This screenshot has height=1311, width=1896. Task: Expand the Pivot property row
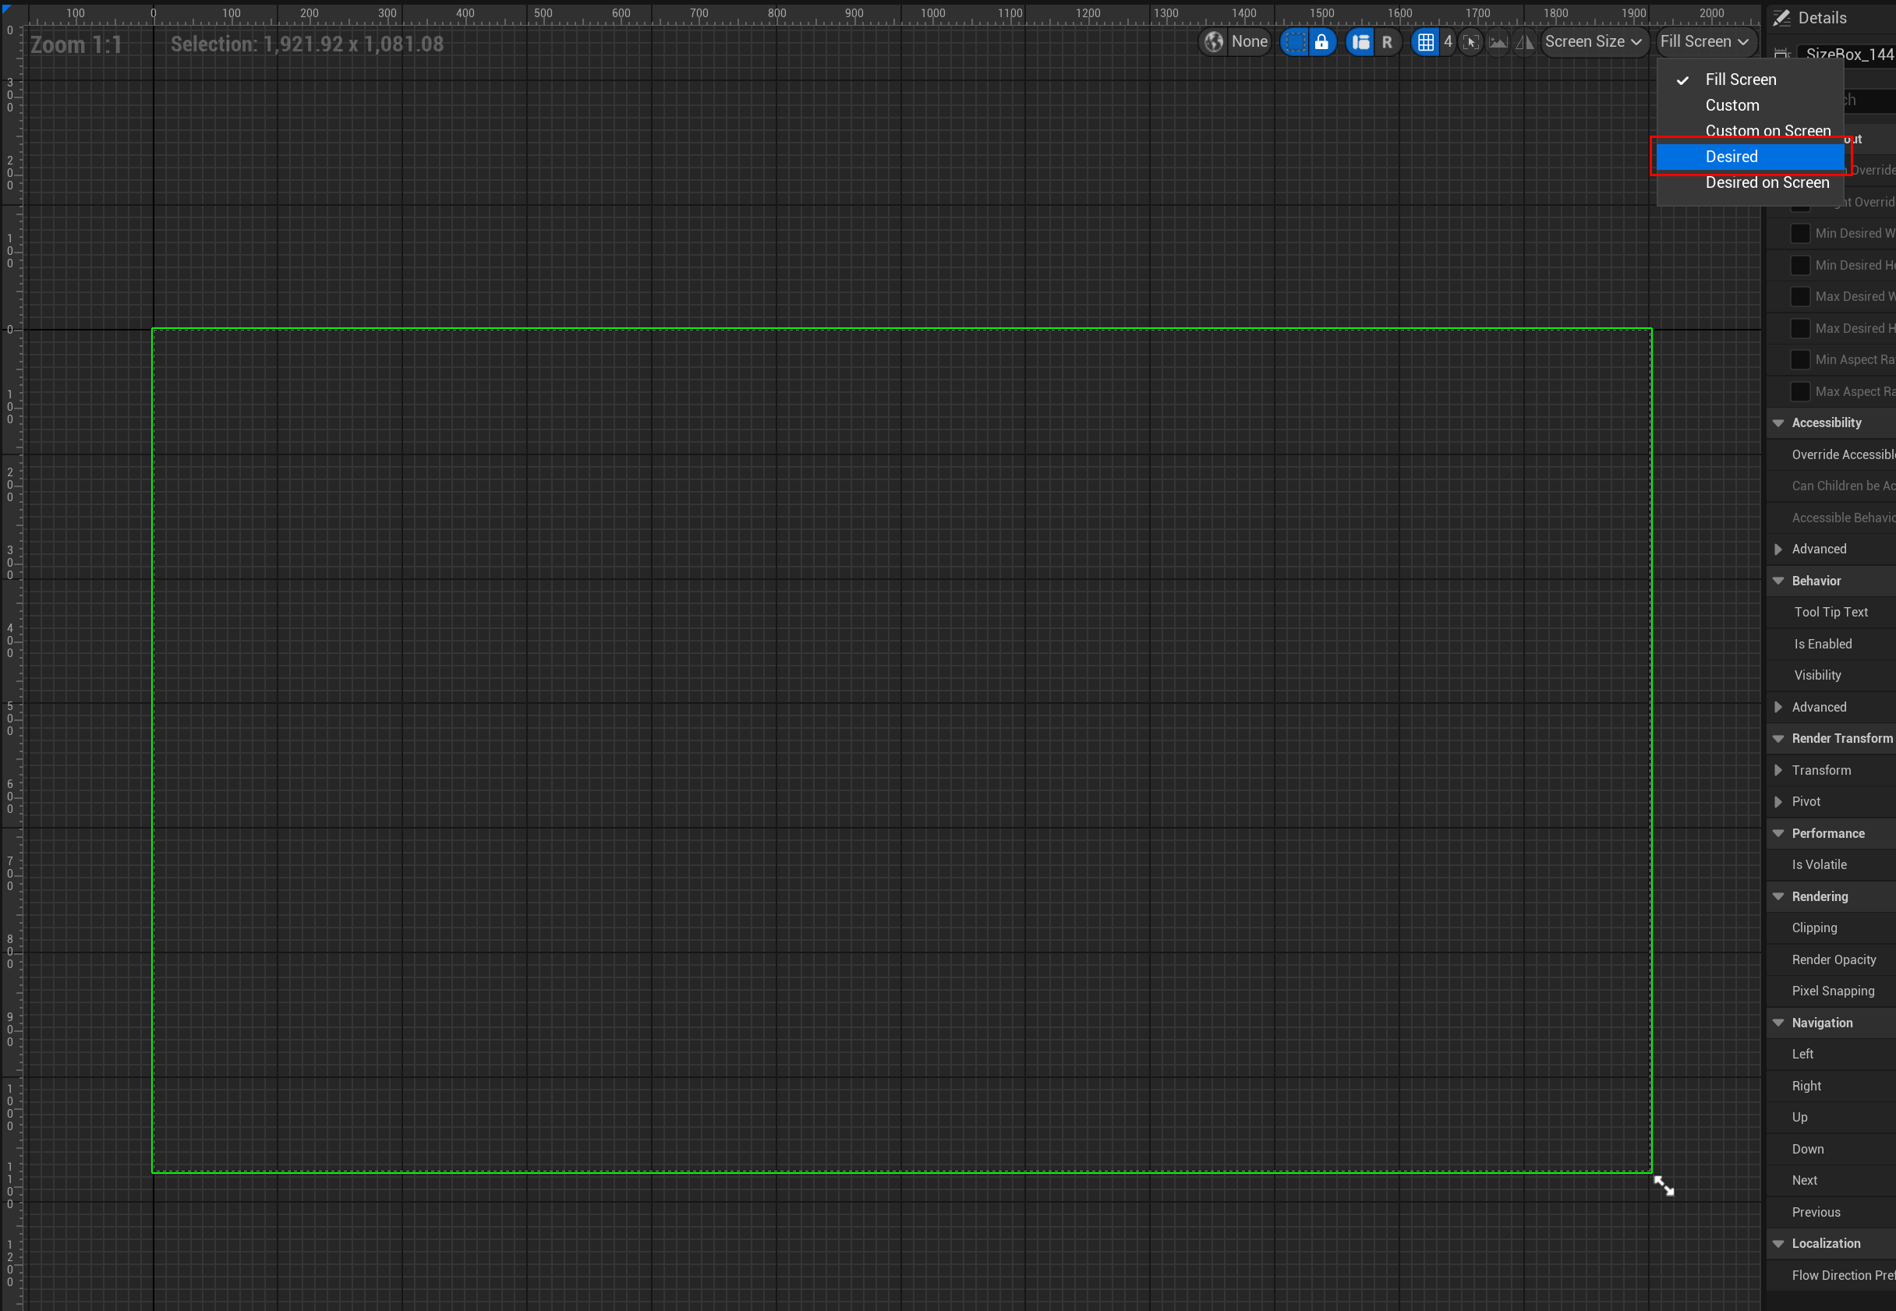click(x=1778, y=802)
